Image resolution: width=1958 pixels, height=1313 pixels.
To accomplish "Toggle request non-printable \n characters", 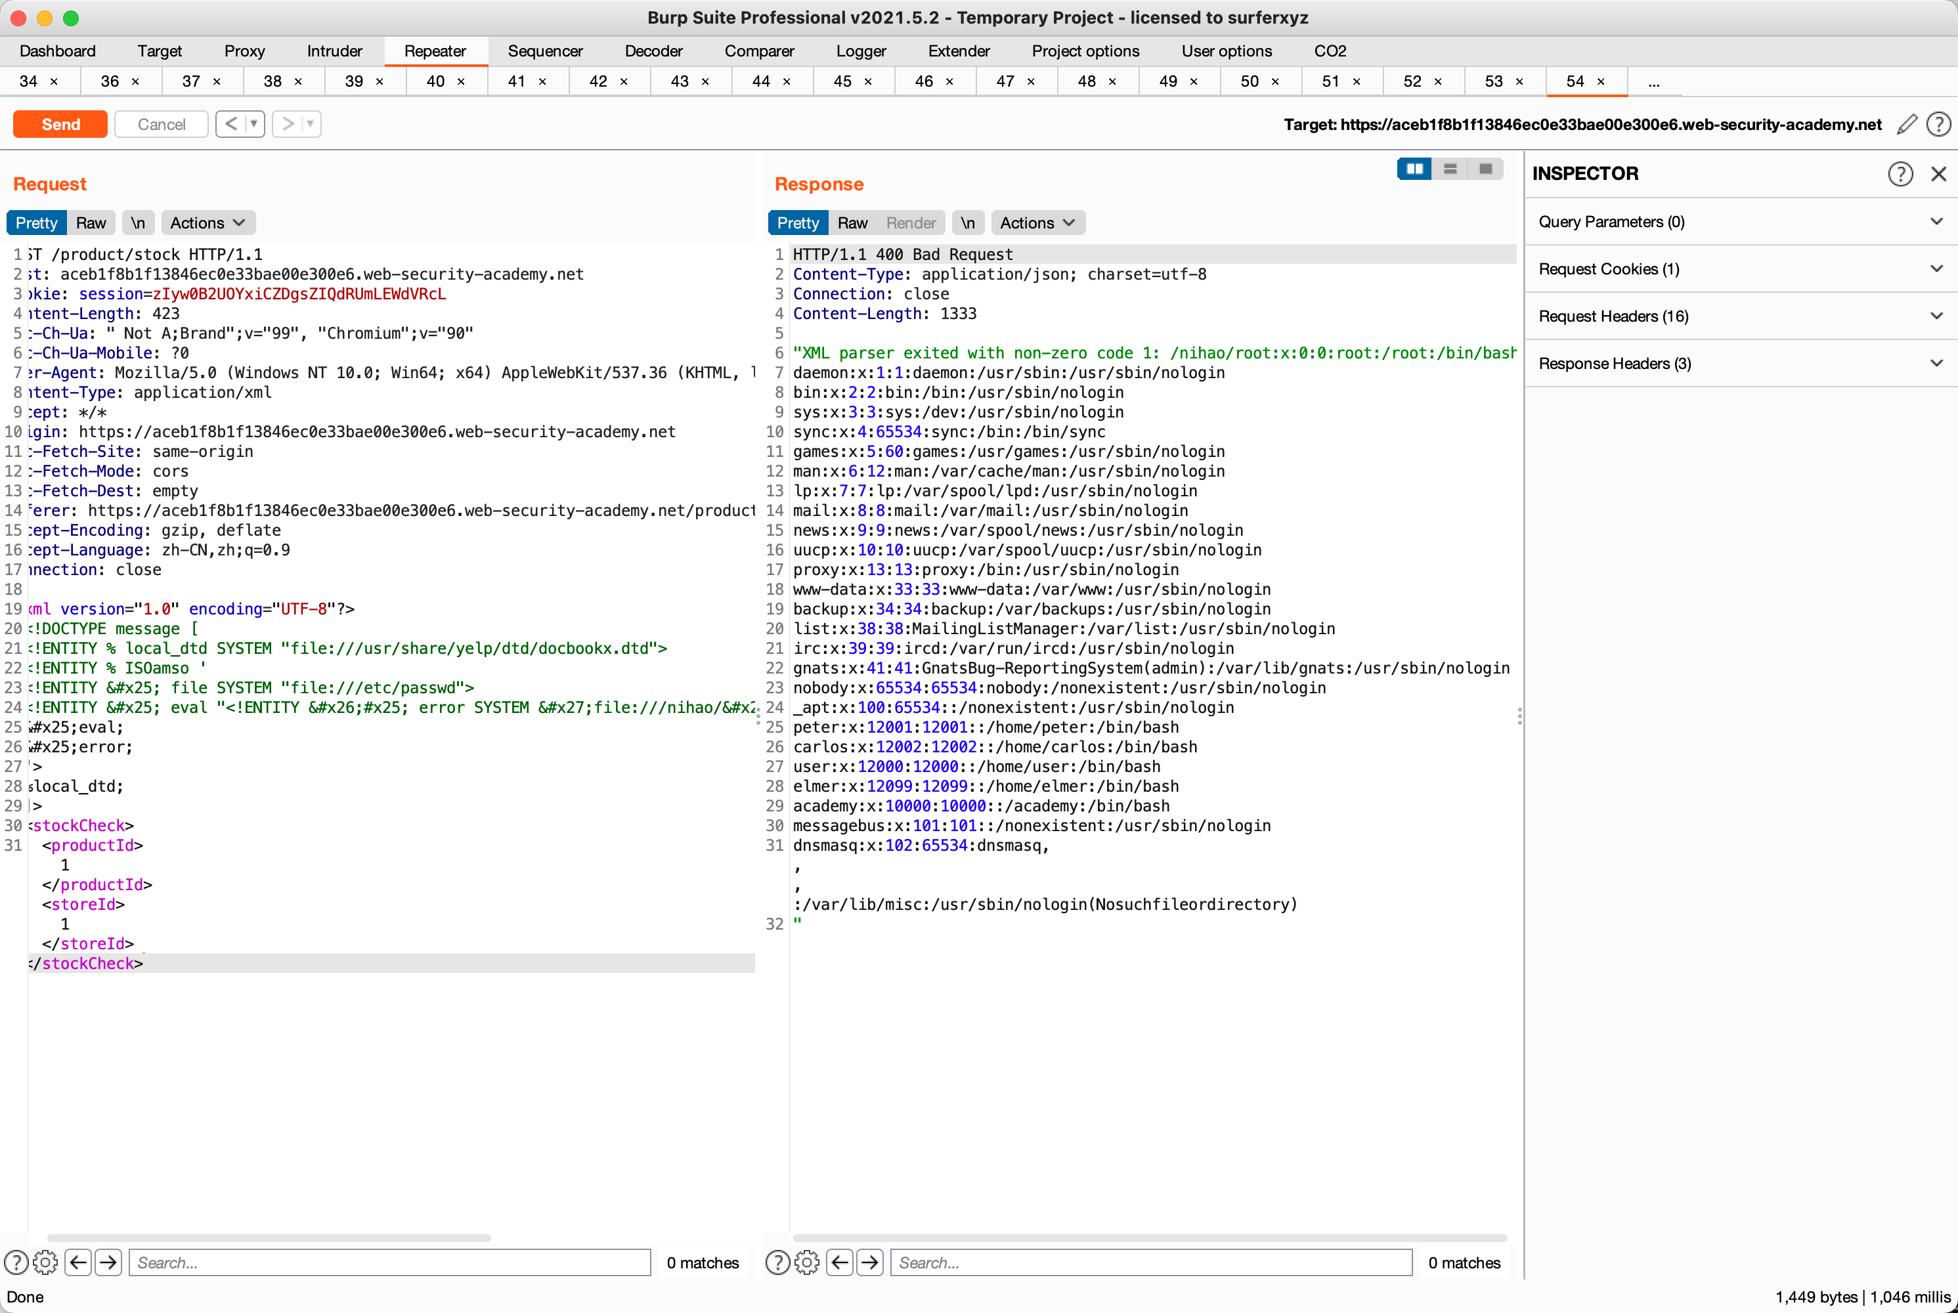I will click(x=137, y=223).
